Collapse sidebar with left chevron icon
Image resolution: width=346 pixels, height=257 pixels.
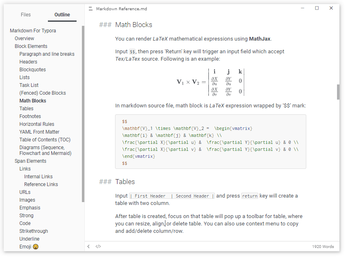[88, 246]
